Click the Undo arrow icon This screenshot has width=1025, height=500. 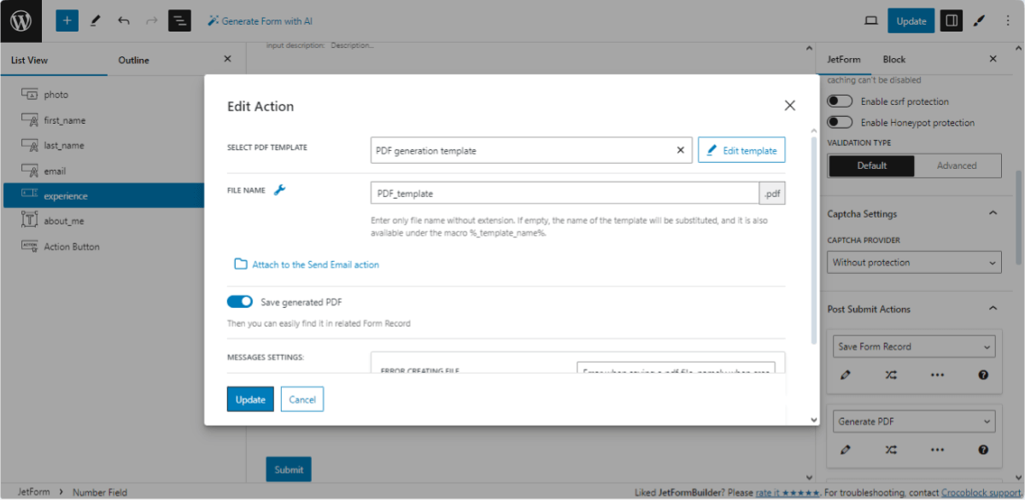[123, 20]
